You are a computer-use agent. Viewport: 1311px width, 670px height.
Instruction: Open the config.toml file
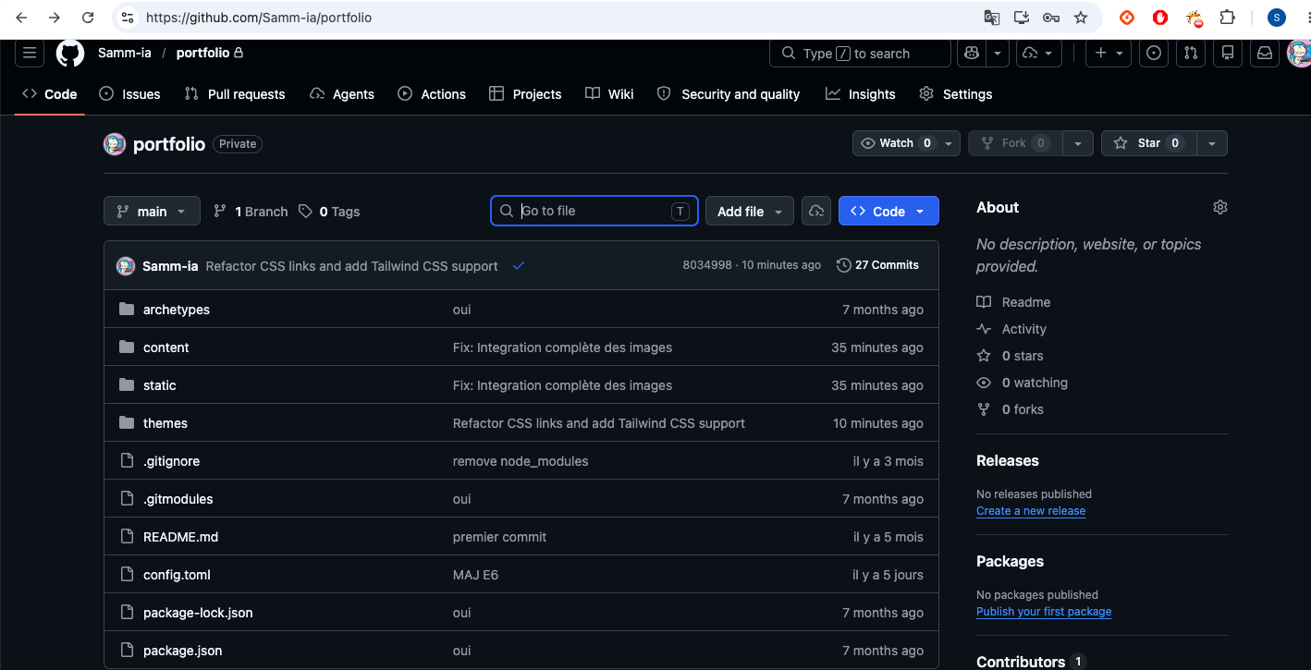coord(177,575)
